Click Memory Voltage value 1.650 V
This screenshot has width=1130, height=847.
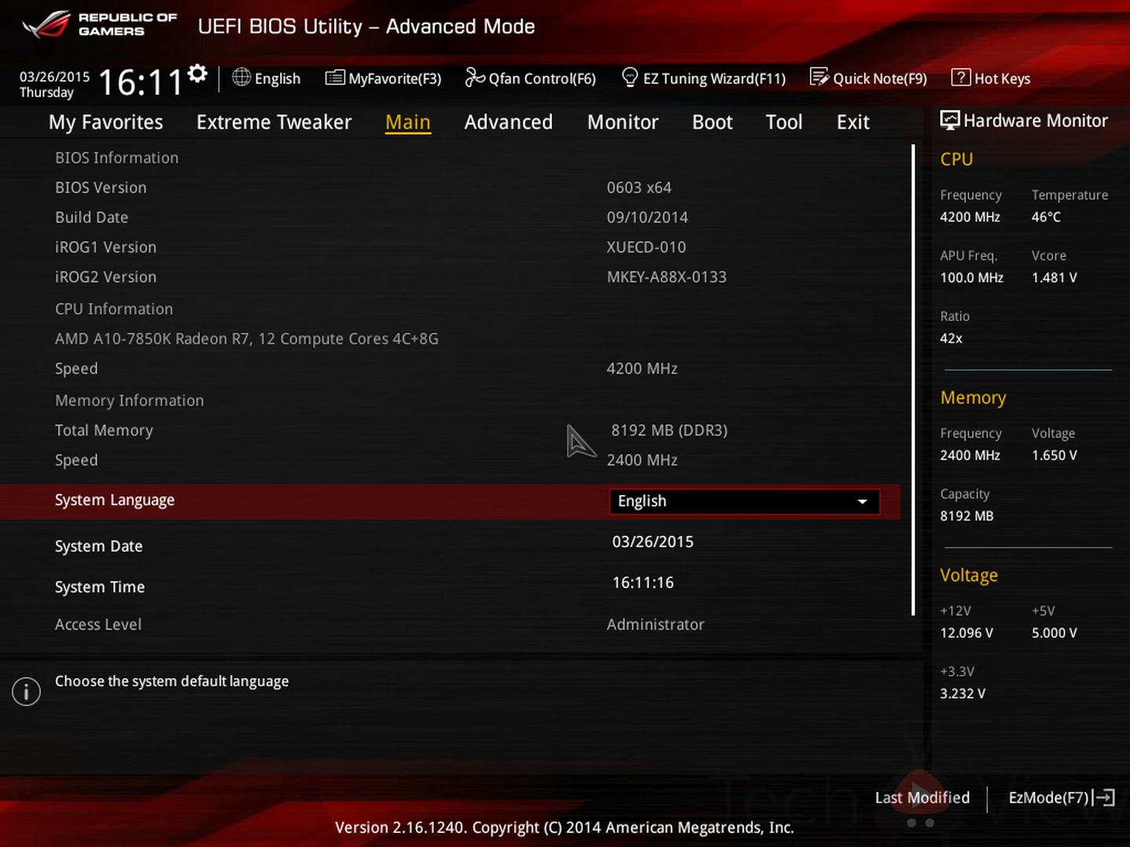[1054, 455]
